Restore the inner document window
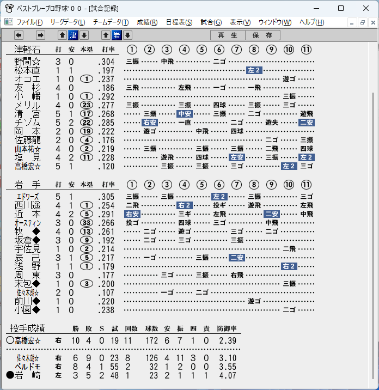The image size is (379, 390). click(x=362, y=22)
